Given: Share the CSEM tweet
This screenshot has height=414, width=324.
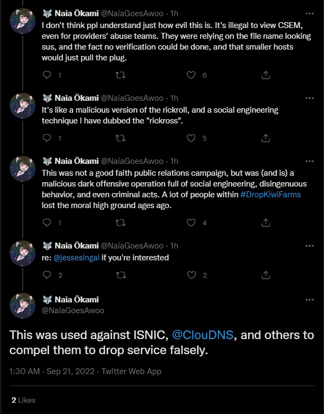Looking at the screenshot, I should tap(265, 75).
